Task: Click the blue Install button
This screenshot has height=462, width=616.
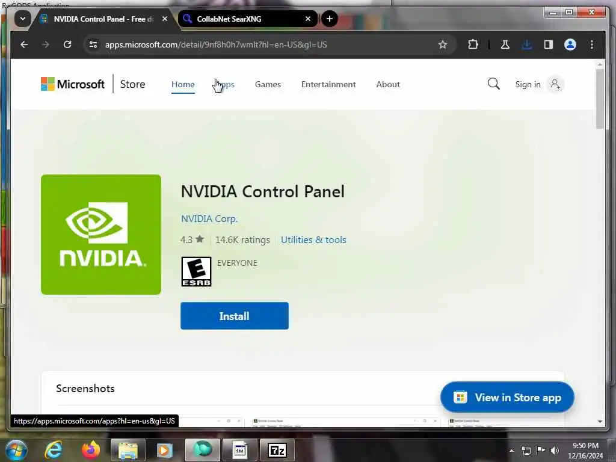Action: coord(235,316)
